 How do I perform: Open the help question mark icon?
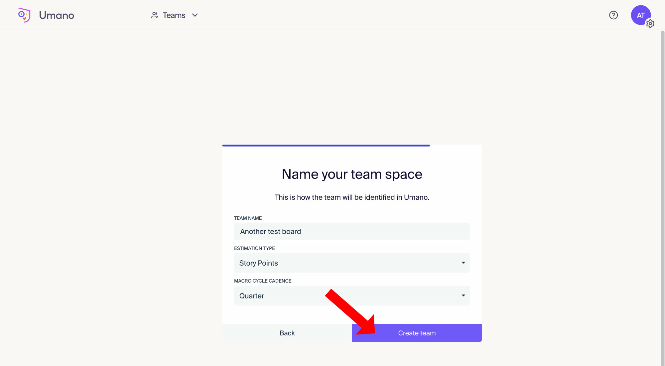613,15
